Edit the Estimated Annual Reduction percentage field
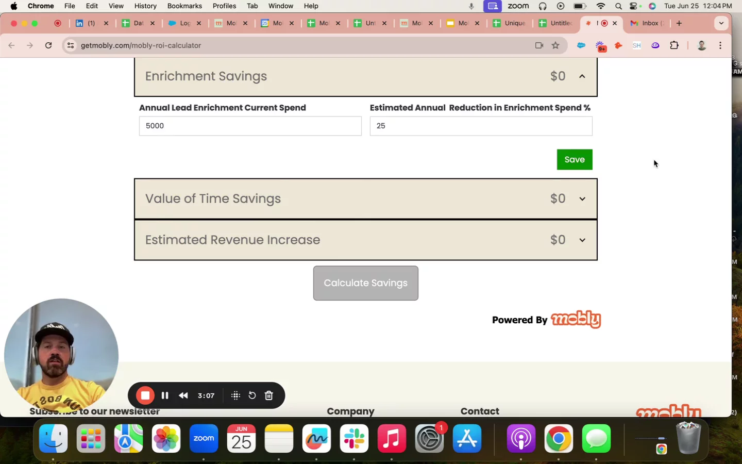742x464 pixels. pyautogui.click(x=481, y=126)
